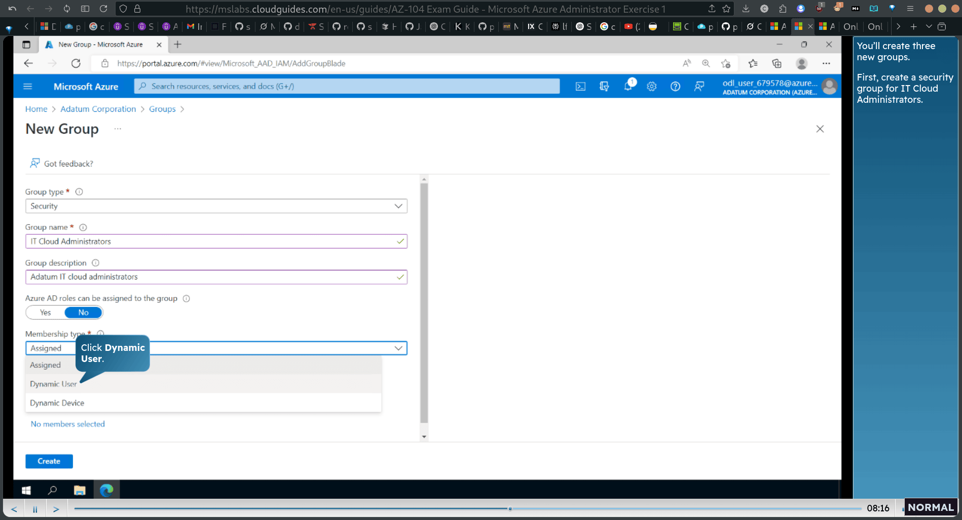Select Assigned membership option
The width and height of the screenshot is (962, 520).
[203, 365]
